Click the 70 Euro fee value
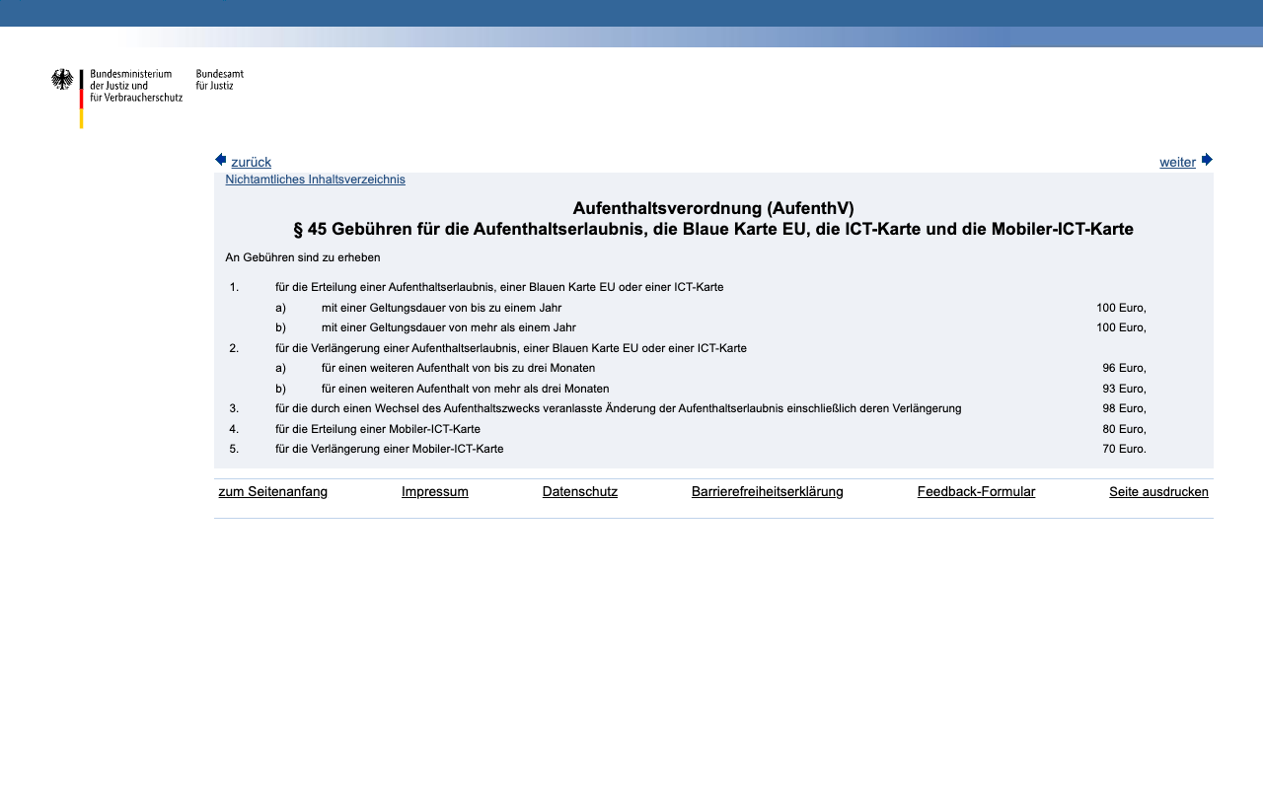 coord(1125,449)
